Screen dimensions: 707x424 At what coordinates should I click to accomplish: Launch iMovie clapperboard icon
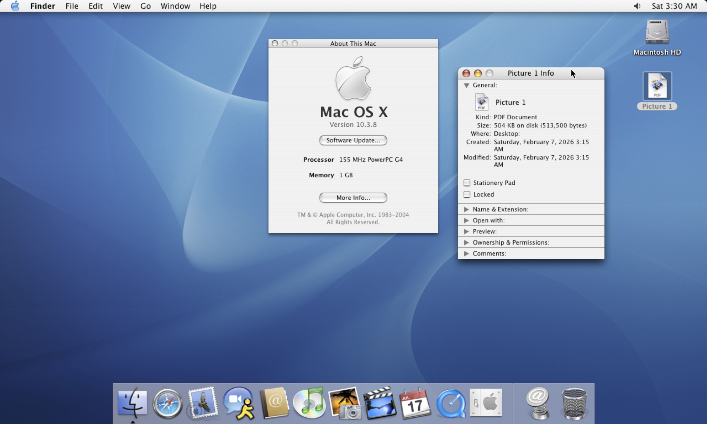(379, 403)
